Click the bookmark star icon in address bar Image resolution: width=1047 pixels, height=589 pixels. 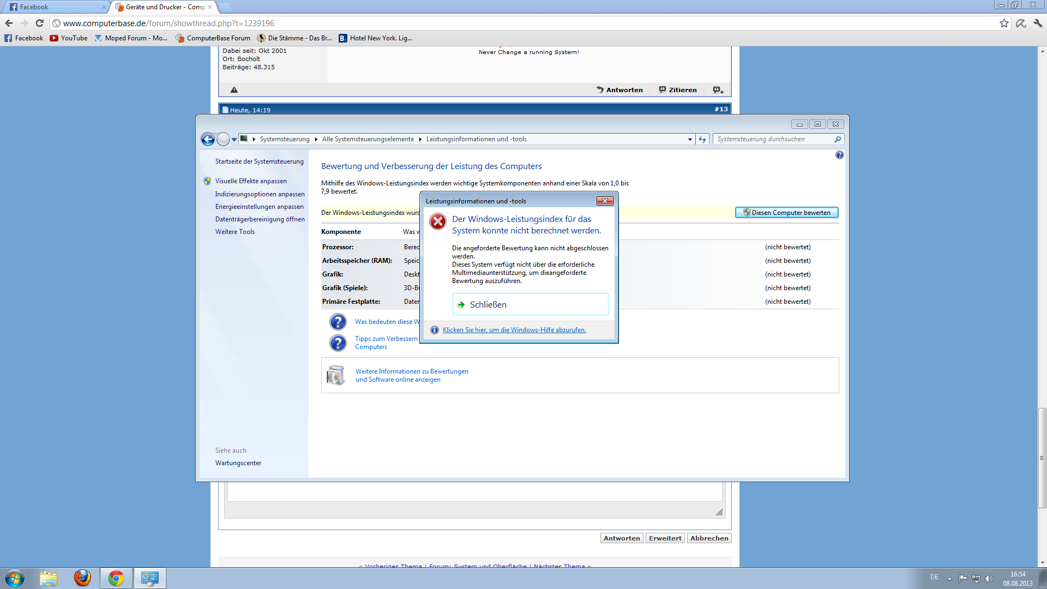click(x=1004, y=23)
